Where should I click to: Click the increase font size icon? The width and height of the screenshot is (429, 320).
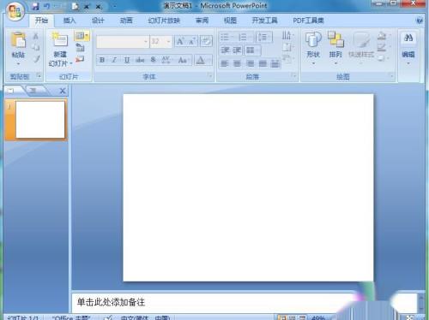(x=180, y=42)
